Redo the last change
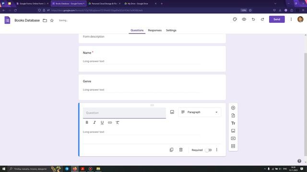The image size is (307, 172). point(262,19)
